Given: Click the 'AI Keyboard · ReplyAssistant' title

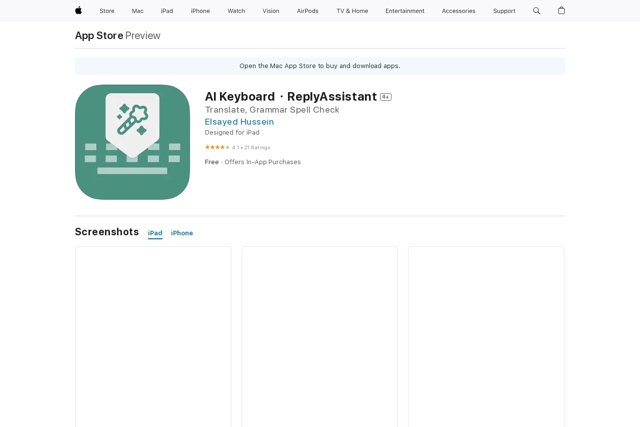Looking at the screenshot, I should tap(291, 97).
